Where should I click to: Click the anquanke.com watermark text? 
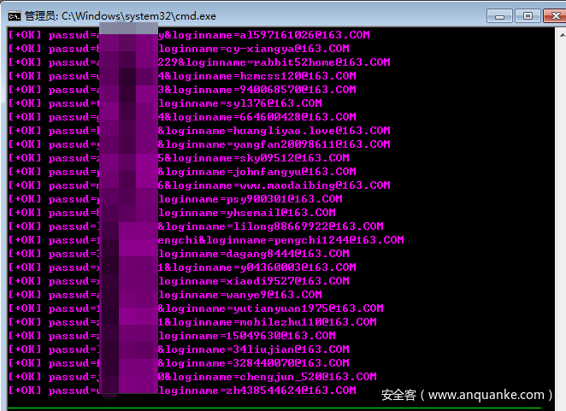tap(486, 395)
